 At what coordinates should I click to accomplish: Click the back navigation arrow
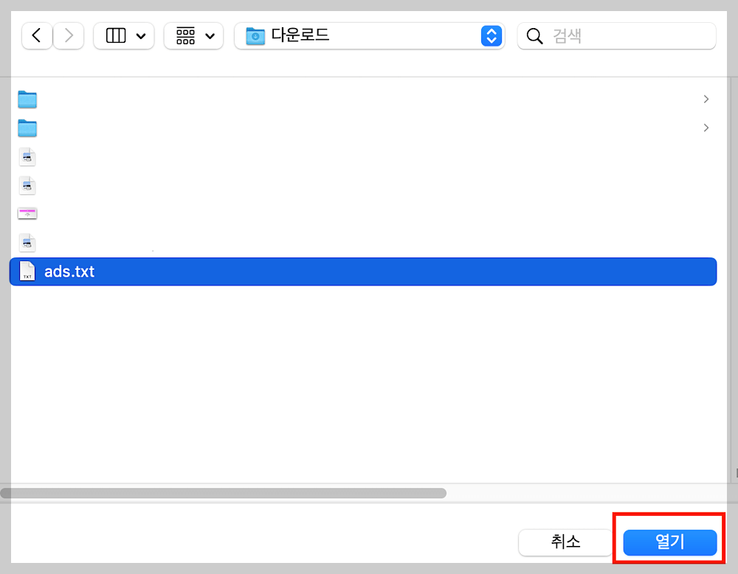pyautogui.click(x=37, y=35)
